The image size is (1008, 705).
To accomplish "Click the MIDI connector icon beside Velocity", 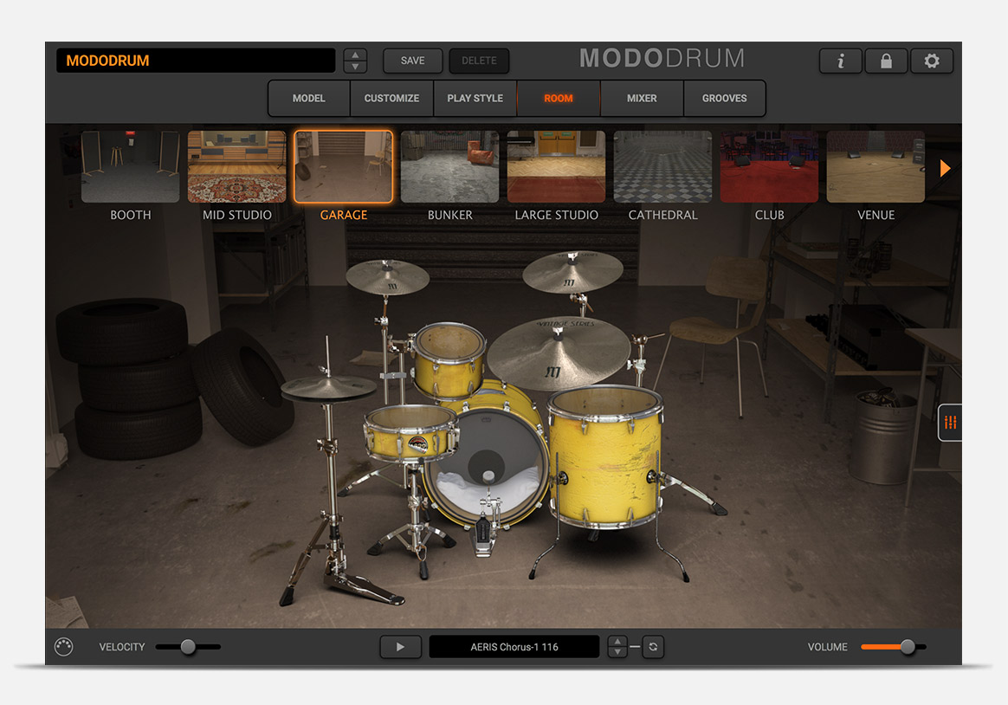I will click(x=63, y=646).
